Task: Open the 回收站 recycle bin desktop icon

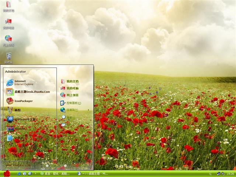Action: click(x=8, y=58)
